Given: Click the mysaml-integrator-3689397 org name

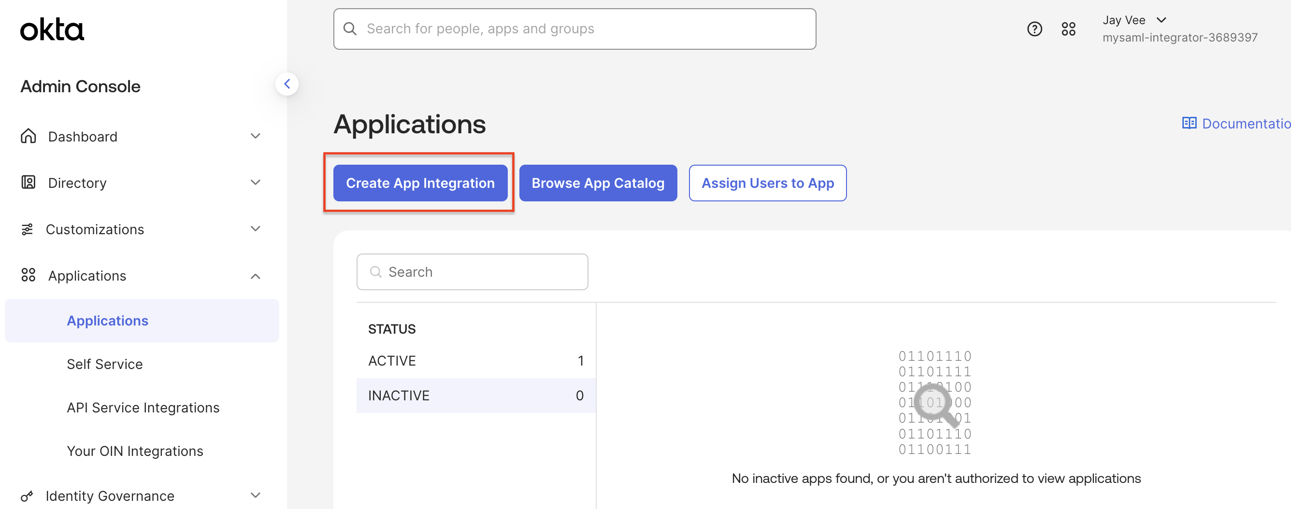Looking at the screenshot, I should 1180,38.
